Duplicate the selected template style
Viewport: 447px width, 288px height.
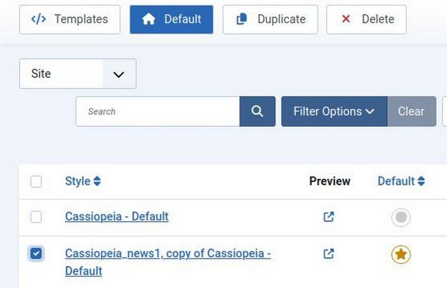pos(270,19)
